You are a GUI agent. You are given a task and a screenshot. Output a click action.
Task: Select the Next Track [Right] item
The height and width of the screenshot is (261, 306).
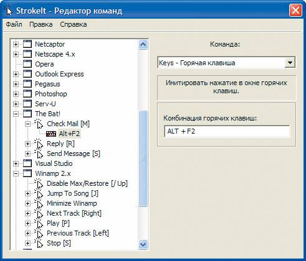point(74,213)
